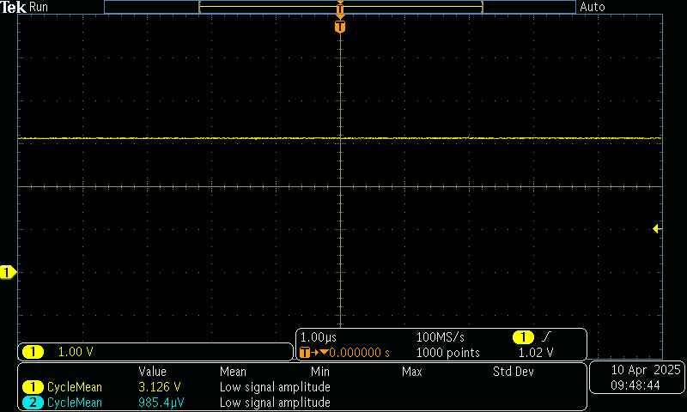This screenshot has height=412, width=687.
Task: Select the orange trigger position marker T
Action: [x=340, y=27]
